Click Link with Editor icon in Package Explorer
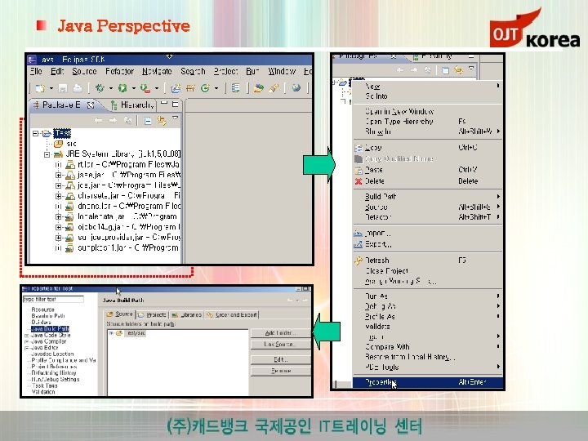588x441 pixels. point(162,121)
